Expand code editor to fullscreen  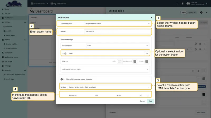(x=147, y=95)
